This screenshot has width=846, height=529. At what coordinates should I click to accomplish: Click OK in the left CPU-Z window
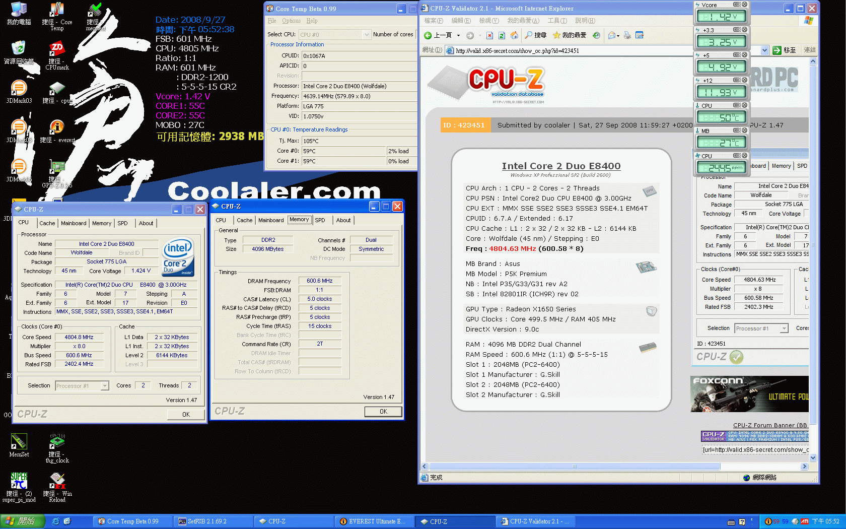pyautogui.click(x=186, y=415)
